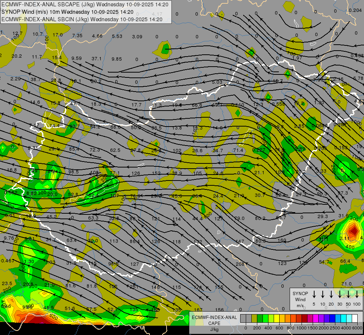Viewport: 364px width, 335px height.
Task: Click the map value '132'
Action: click(198, 242)
